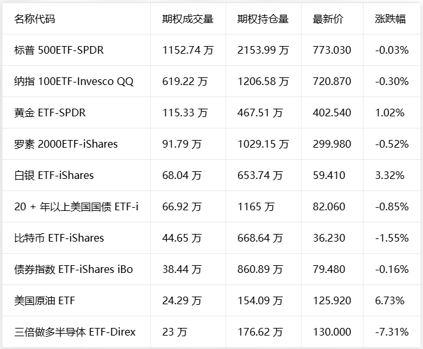Image resolution: width=423 pixels, height=349 pixels.
Task: Sort by 期权持仓量 column header
Action: pyautogui.click(x=263, y=19)
